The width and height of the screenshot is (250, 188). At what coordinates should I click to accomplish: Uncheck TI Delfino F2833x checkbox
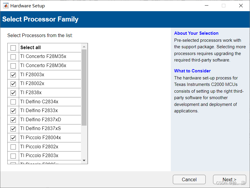click(13, 111)
